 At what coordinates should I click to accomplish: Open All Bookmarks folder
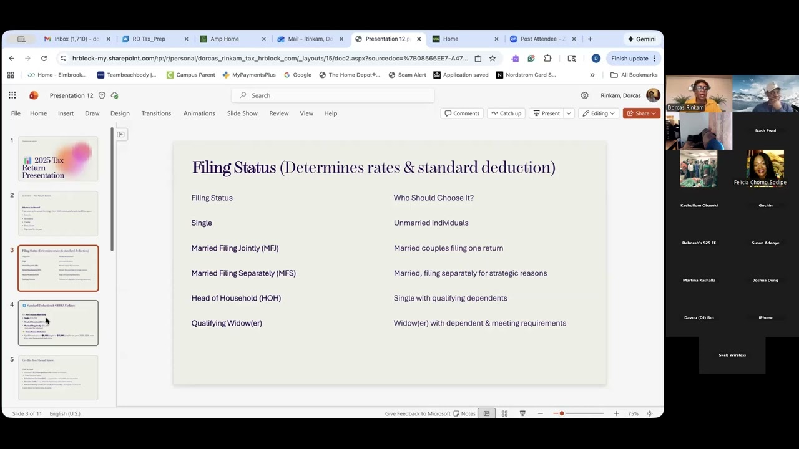(x=634, y=75)
